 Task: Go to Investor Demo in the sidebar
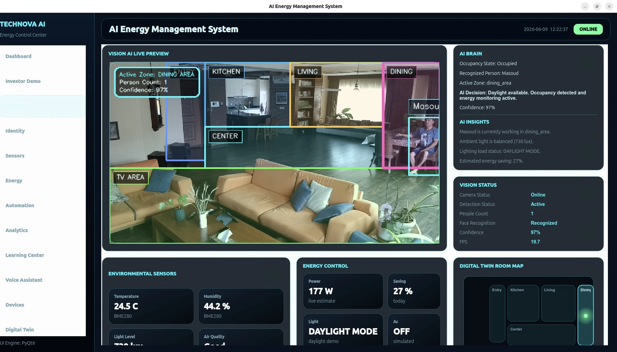click(x=43, y=81)
